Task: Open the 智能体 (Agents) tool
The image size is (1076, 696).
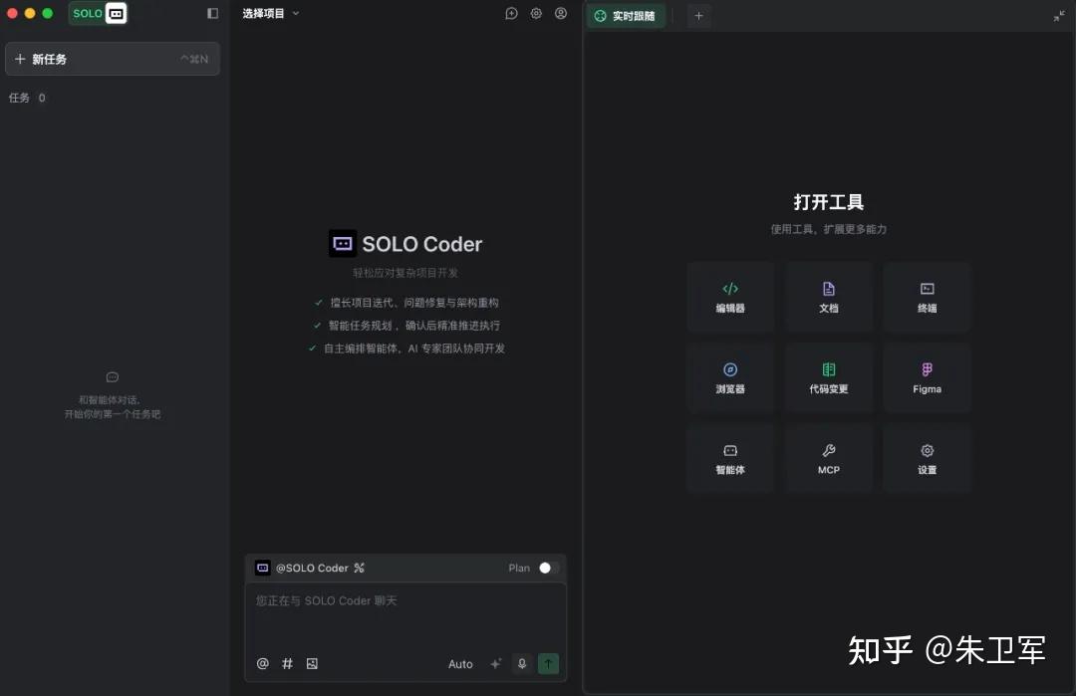Action: (x=730, y=458)
